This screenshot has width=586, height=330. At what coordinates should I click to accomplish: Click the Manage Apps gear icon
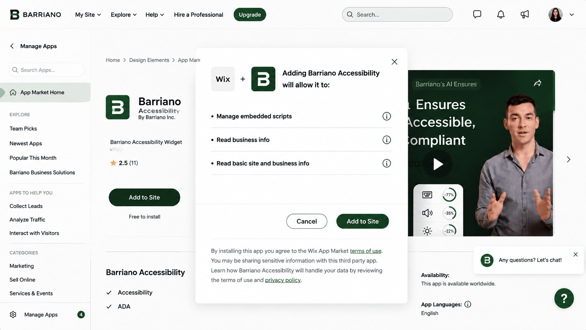point(13,315)
